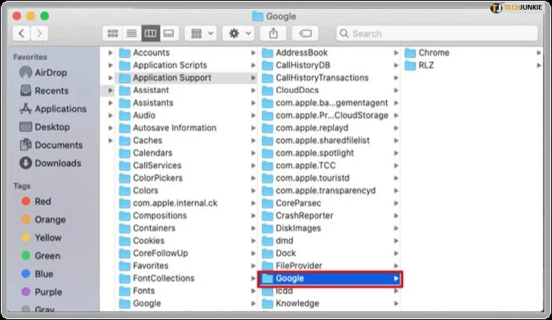This screenshot has height=320, width=552.
Task: Select the highlighted Google folder
Action: click(330, 278)
